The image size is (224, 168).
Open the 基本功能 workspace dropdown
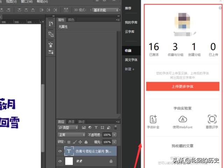pyautogui.click(x=105, y=10)
